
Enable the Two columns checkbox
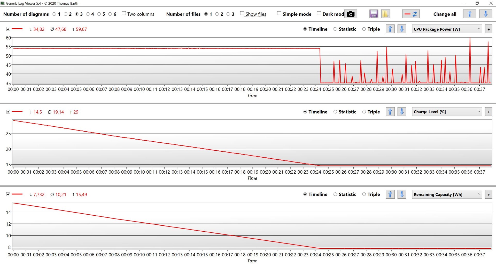tap(124, 13)
